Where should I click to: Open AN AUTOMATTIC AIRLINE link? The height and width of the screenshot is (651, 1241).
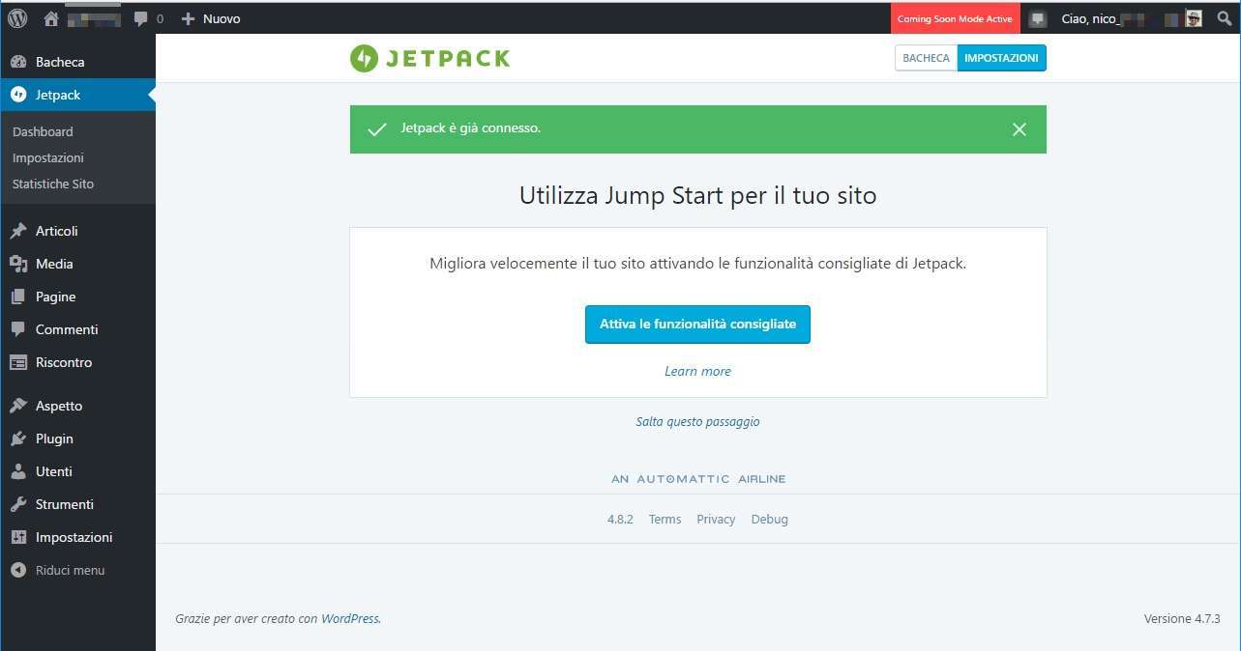pyautogui.click(x=698, y=479)
